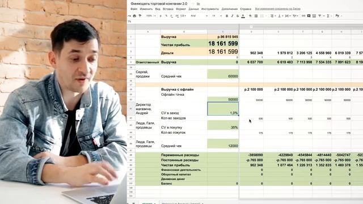Click the Ответственный header cell
The width and height of the screenshot is (363, 204).
point(147,62)
